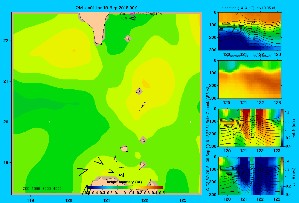
Task: Click Taiwan's southern tip landmass on the map
Action: point(96,27)
